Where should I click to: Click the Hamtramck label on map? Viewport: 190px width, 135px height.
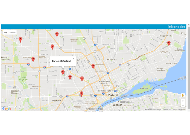click(112, 59)
